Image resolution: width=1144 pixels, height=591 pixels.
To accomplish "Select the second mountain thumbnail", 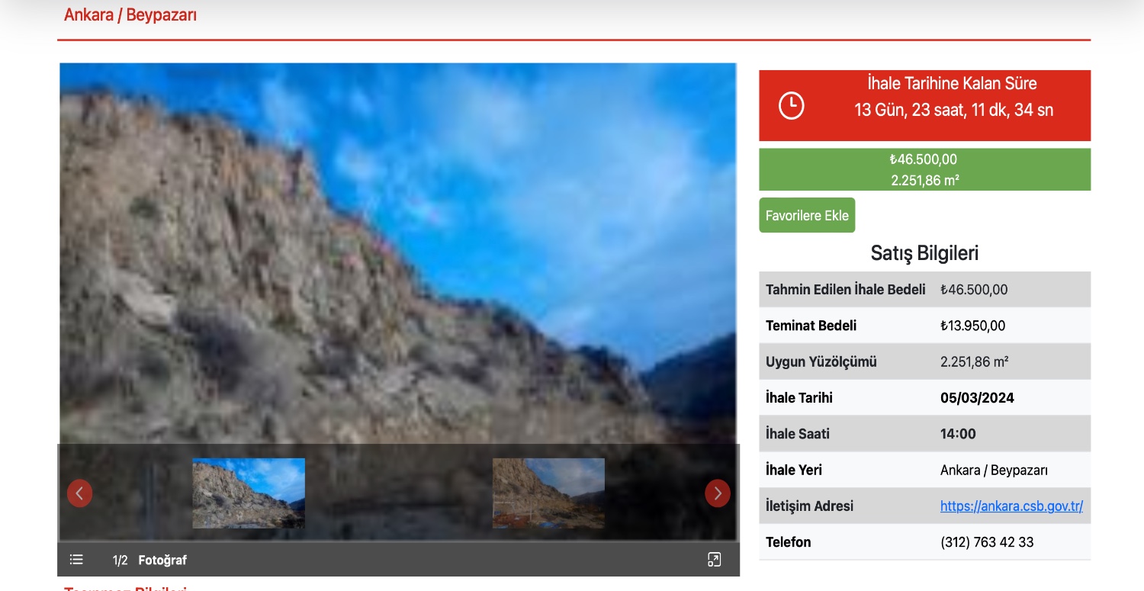I will [x=548, y=493].
